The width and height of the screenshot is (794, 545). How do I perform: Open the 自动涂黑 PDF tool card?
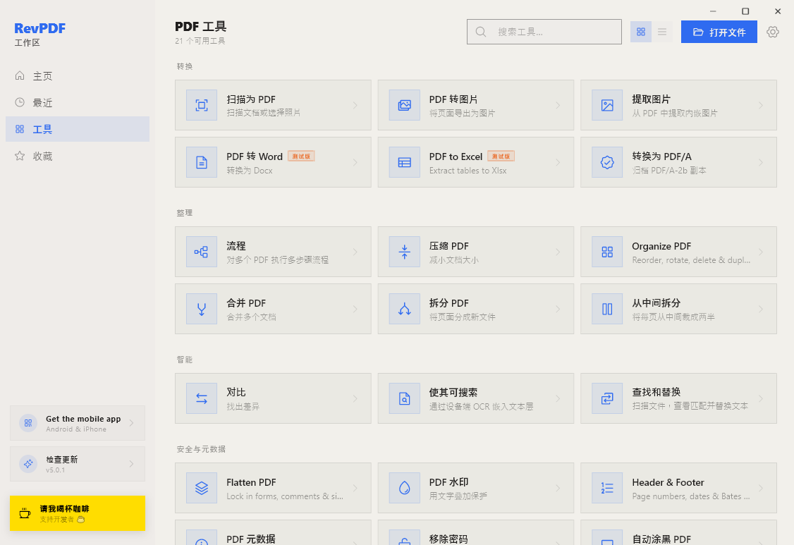[x=678, y=532]
